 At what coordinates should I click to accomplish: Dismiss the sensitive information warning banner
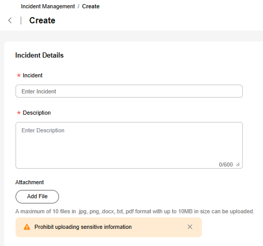point(190,227)
